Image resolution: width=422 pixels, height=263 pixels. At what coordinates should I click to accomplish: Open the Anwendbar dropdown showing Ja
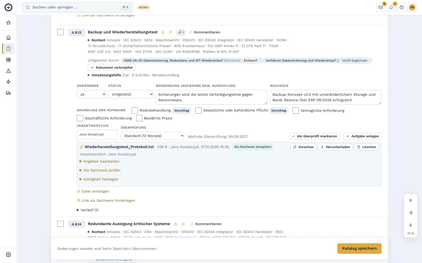point(91,94)
